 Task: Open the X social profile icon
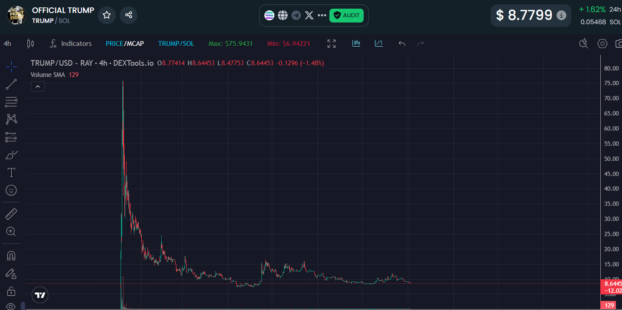pyautogui.click(x=309, y=16)
